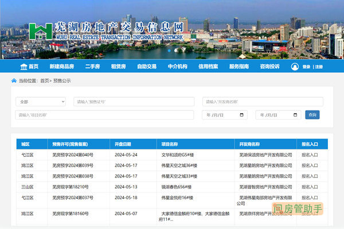Click the green house logo icon

(41, 31)
